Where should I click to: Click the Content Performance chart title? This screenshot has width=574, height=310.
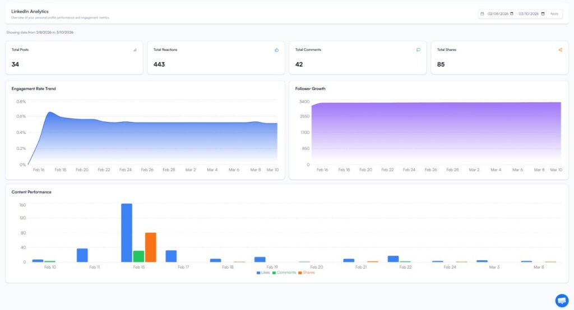coord(31,192)
